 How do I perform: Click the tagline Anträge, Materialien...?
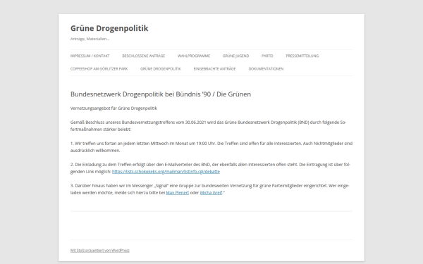coord(90,39)
